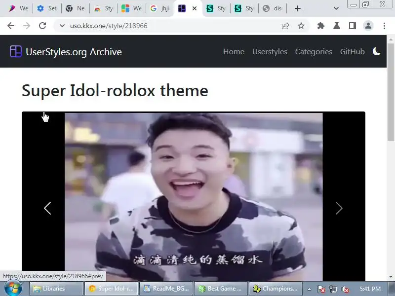Open the tab search dropdown arrow

point(336,8)
